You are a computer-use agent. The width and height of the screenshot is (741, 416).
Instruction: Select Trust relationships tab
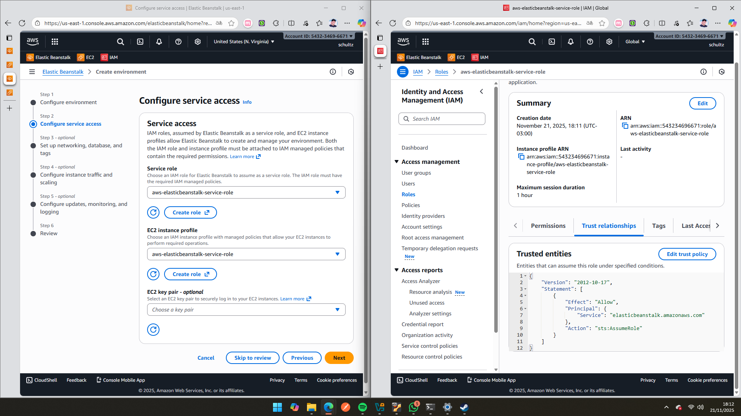[609, 226]
